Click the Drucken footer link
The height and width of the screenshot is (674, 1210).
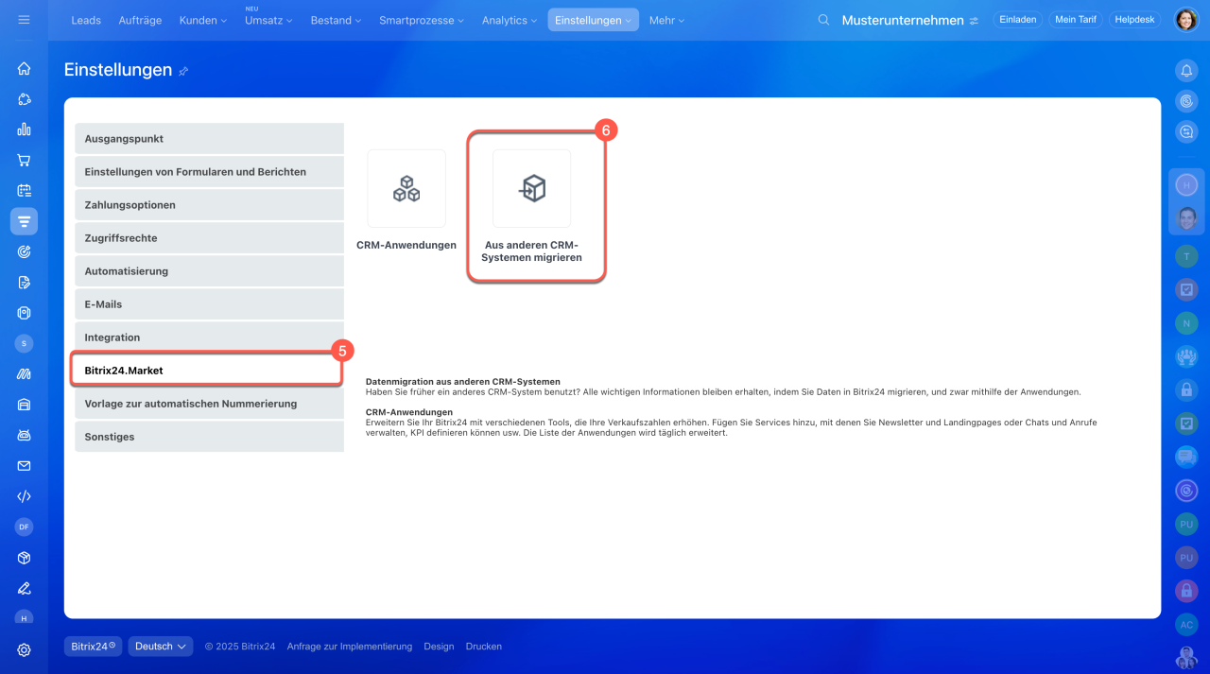[484, 647]
